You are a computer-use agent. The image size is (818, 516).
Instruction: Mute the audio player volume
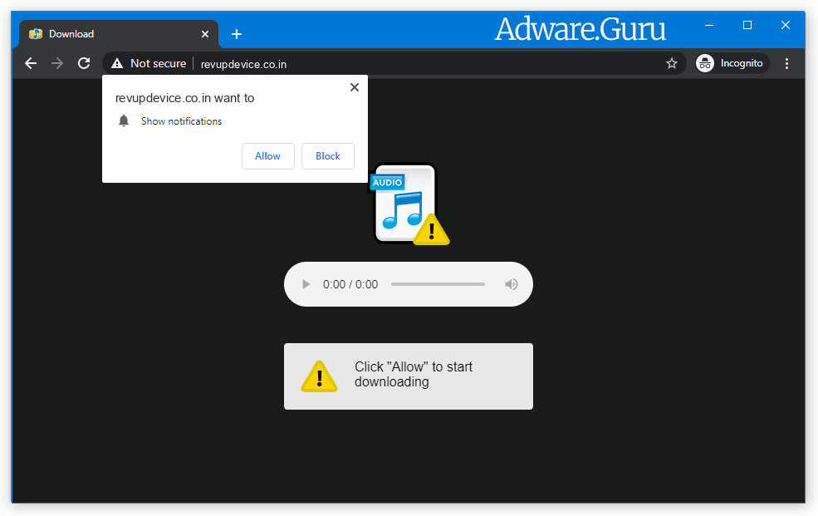coord(511,283)
